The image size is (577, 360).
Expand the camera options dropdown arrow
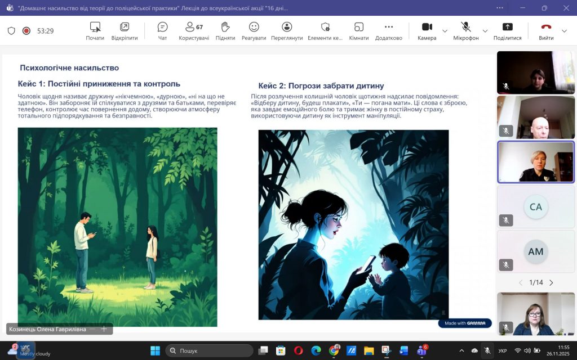point(445,31)
